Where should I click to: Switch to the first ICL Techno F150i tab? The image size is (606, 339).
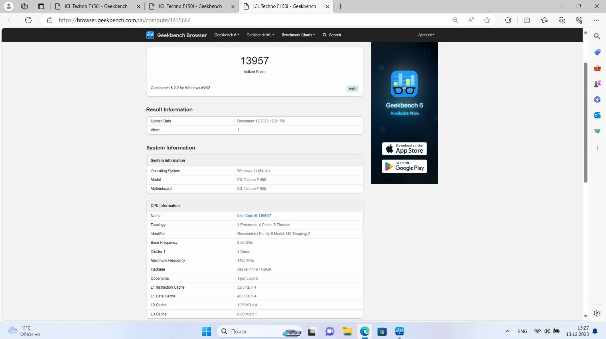tap(96, 6)
